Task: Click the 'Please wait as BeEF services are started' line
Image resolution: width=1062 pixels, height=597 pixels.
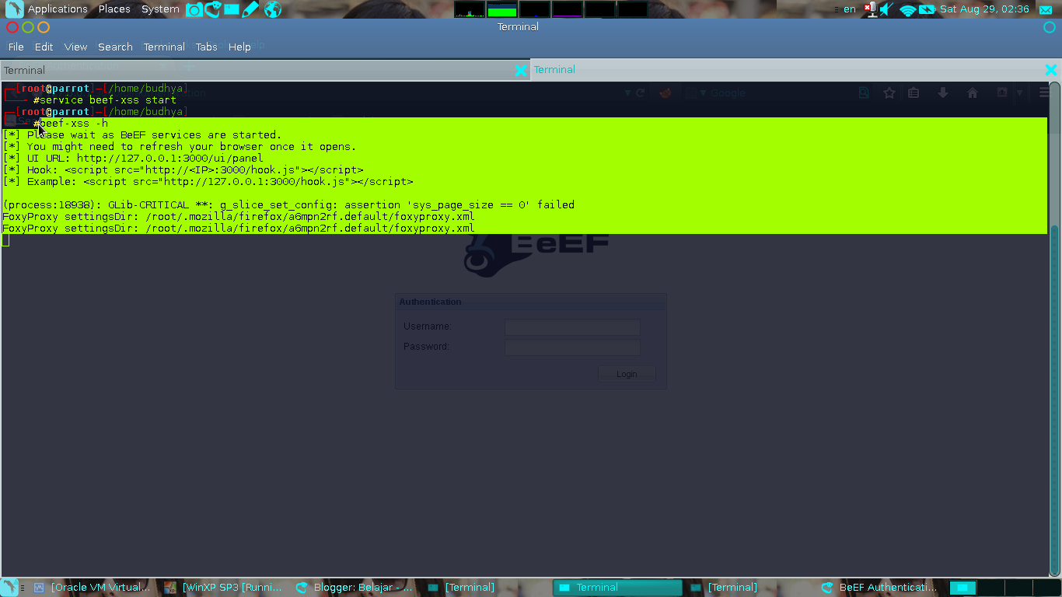Action: click(142, 134)
